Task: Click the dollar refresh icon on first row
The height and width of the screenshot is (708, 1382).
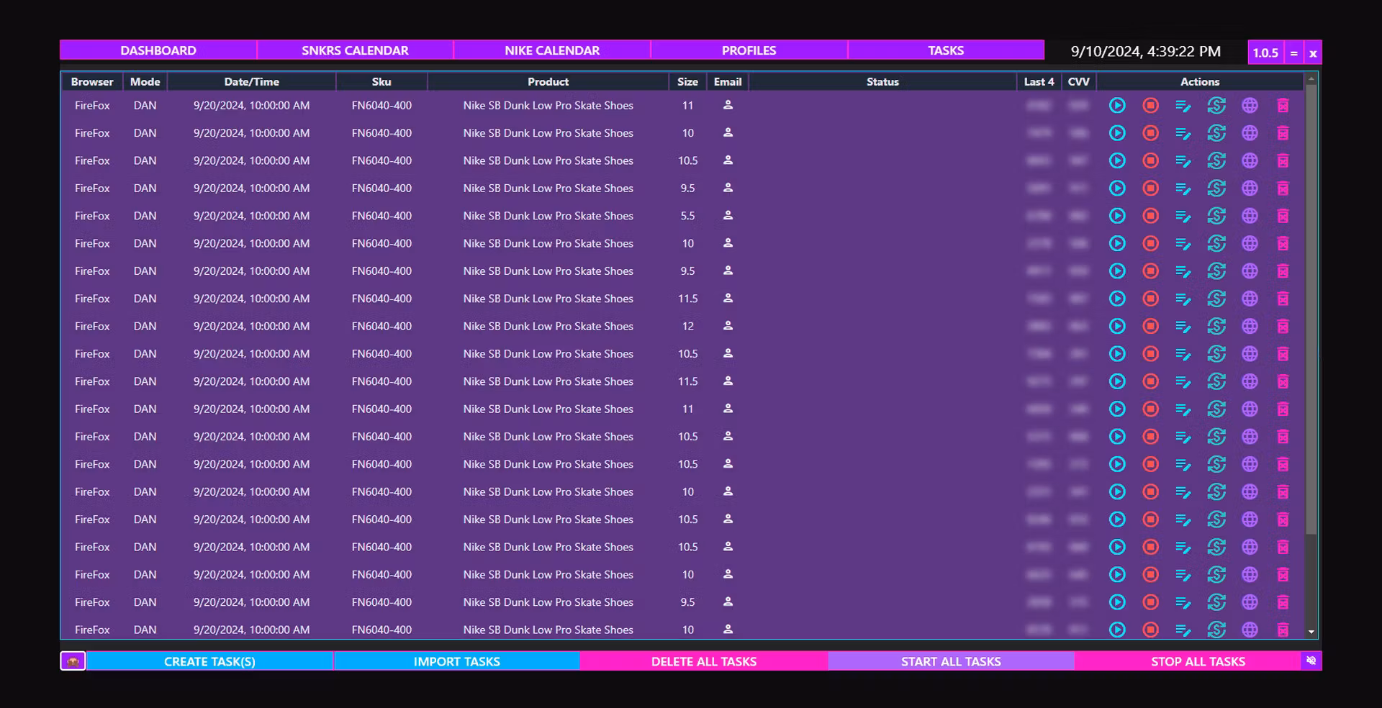Action: pyautogui.click(x=1216, y=106)
